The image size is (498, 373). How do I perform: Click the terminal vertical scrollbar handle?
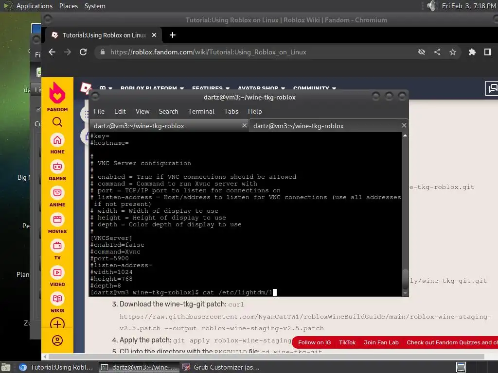(x=405, y=279)
